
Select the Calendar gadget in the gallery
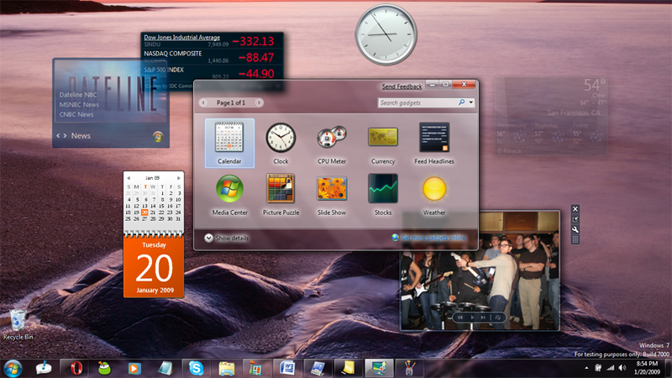(x=229, y=143)
